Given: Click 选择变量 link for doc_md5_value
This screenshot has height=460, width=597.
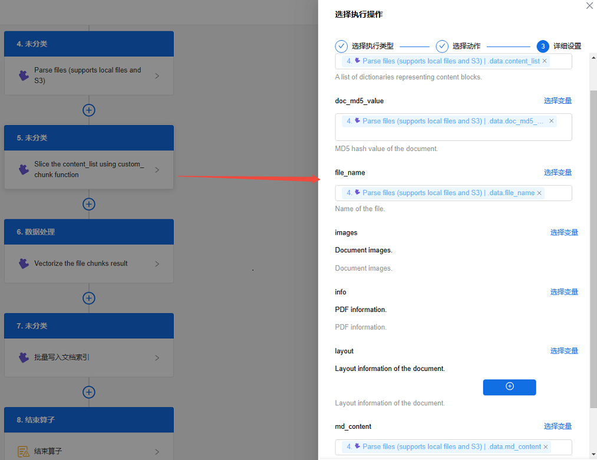Looking at the screenshot, I should [558, 101].
